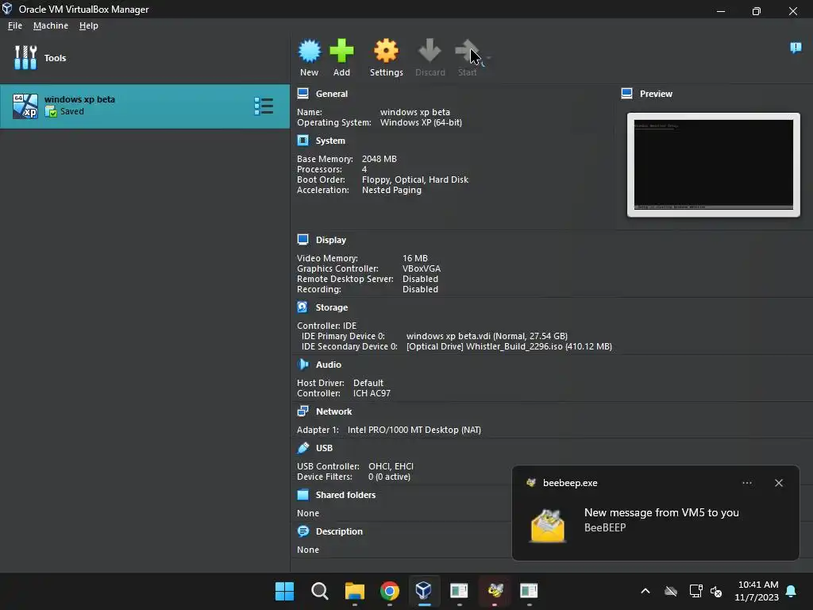Screen dimensions: 813x610
Task: Click the Network section header
Action: 333,411
